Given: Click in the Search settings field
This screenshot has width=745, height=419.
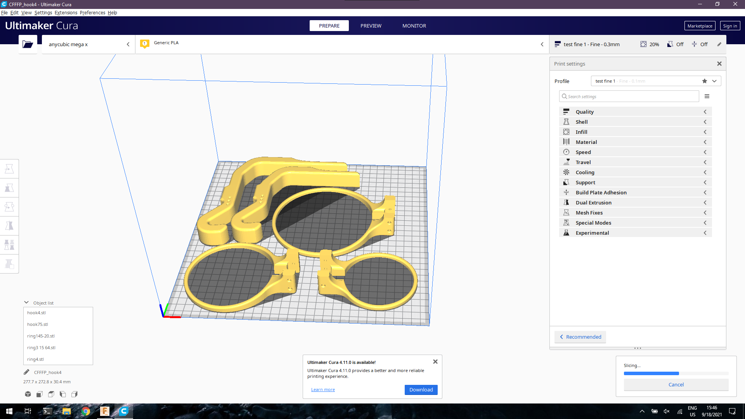Looking at the screenshot, I should click(629, 96).
